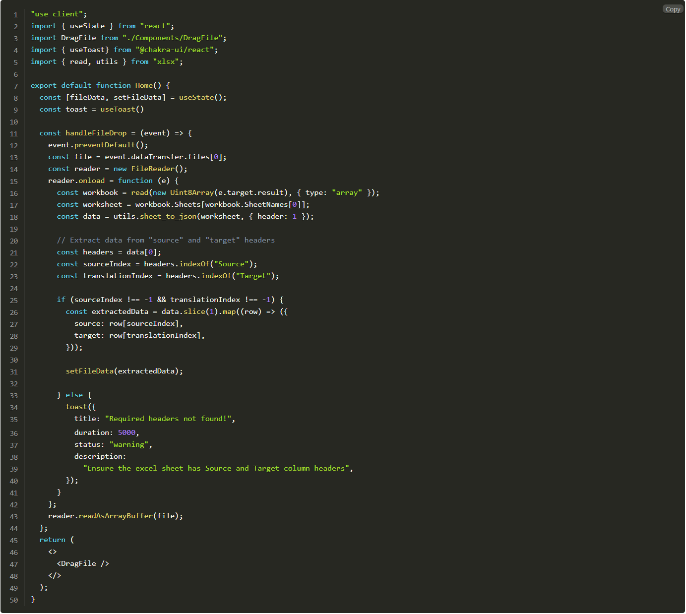Select the "warning" status string
Image resolution: width=686 pixels, height=614 pixels.
[x=130, y=444]
